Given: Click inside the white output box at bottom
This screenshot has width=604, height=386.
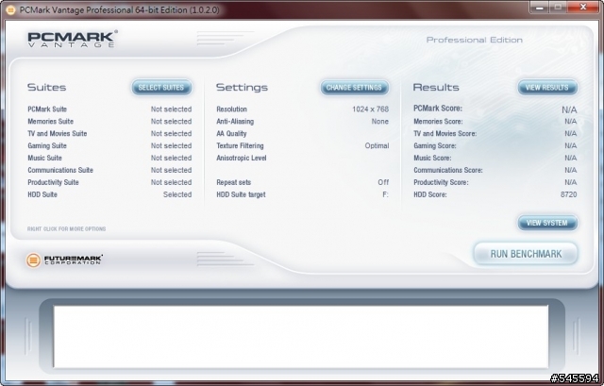Looking at the screenshot, I should (x=301, y=337).
